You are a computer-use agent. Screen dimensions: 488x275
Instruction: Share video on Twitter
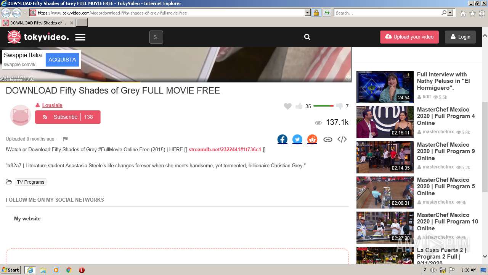[x=297, y=139]
